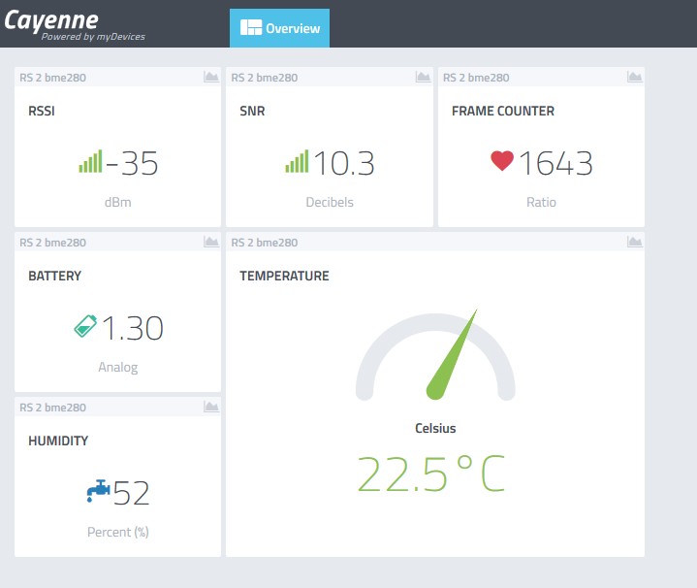Open chart icon on Temperature widget
This screenshot has width=697, height=588.
click(x=634, y=243)
